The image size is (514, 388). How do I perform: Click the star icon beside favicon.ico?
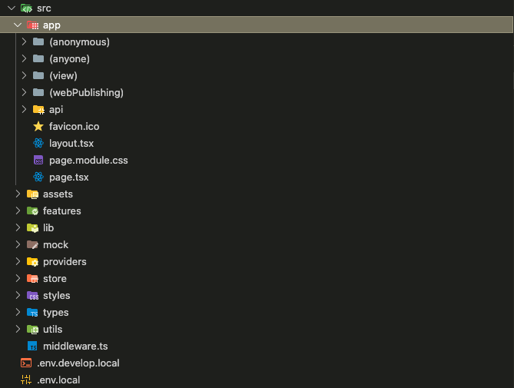pyautogui.click(x=38, y=126)
